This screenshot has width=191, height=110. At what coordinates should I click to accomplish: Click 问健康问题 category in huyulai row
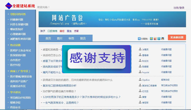click(x=166, y=72)
